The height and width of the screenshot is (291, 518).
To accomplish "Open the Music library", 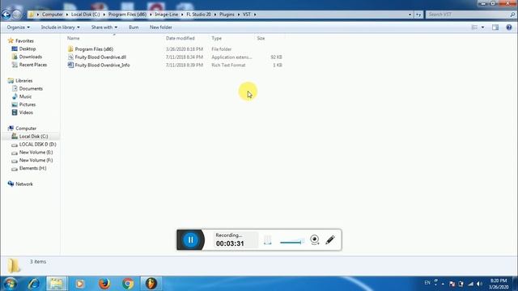I will tap(25, 96).
